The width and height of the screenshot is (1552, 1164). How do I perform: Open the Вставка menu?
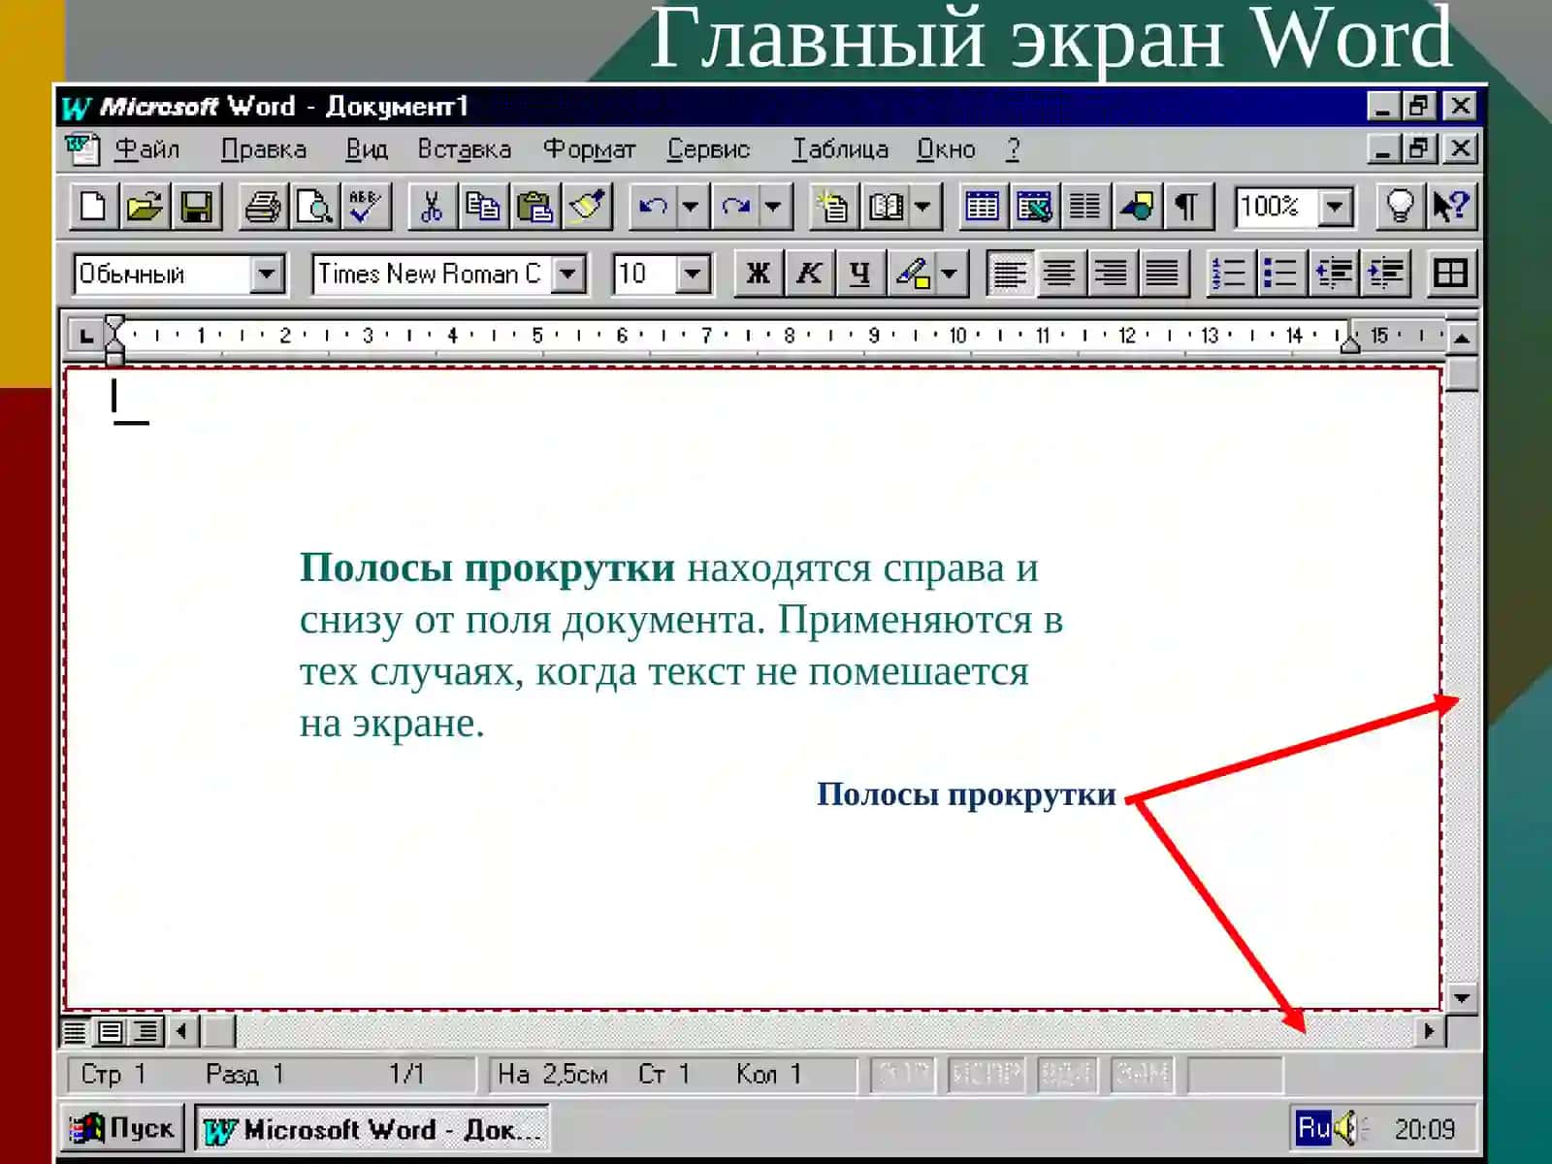coord(465,149)
